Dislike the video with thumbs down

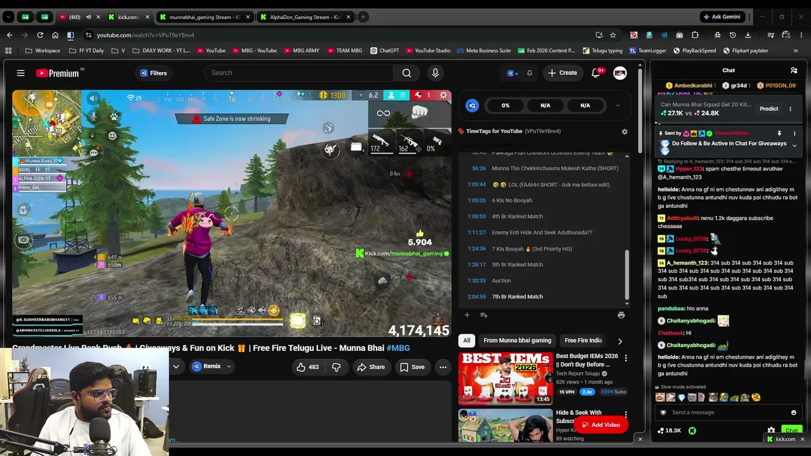pyautogui.click(x=336, y=367)
